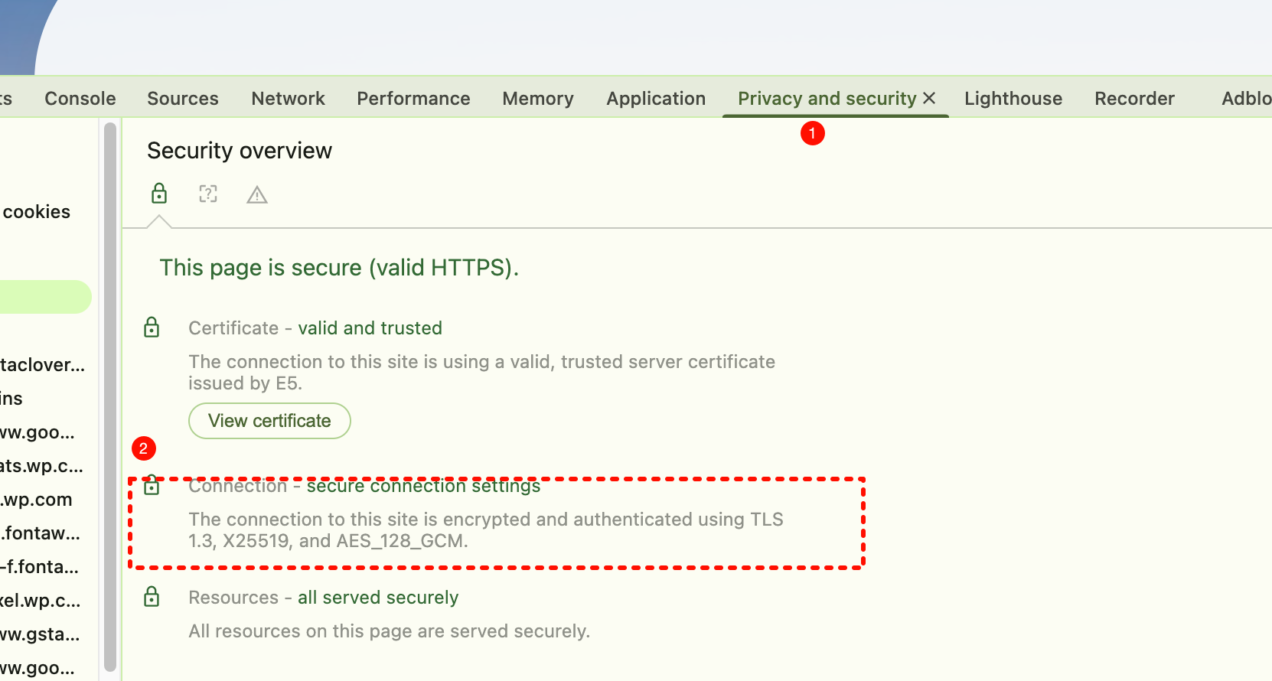Switch to the Console tab

tap(80, 99)
